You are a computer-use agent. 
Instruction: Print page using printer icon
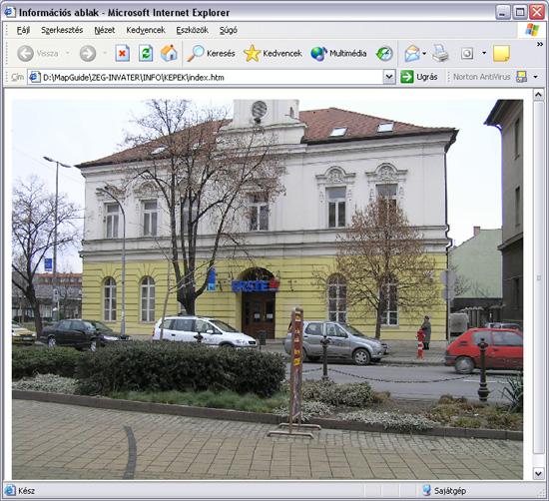(440, 54)
